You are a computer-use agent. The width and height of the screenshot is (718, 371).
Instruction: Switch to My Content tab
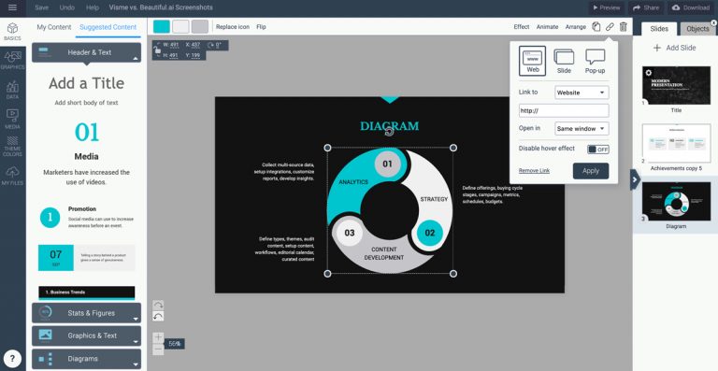54,27
